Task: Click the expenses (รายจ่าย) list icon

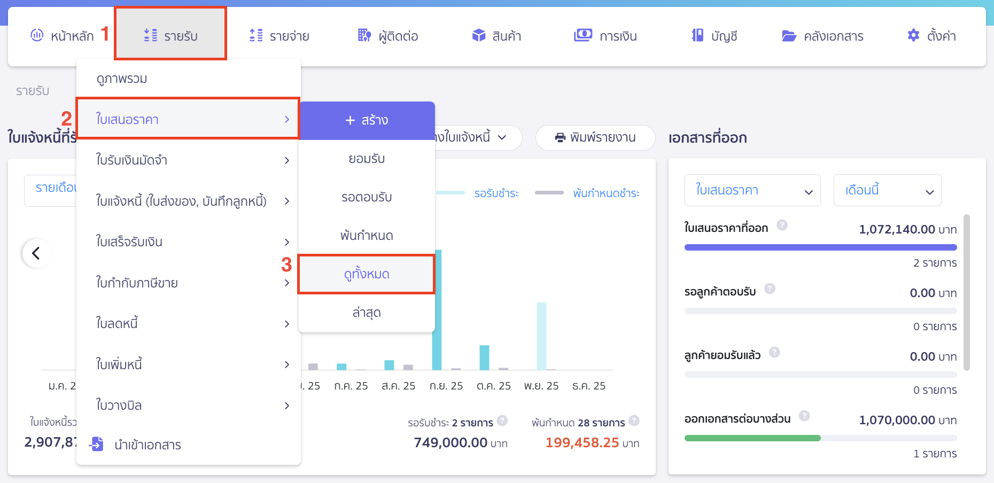Action: tap(256, 35)
